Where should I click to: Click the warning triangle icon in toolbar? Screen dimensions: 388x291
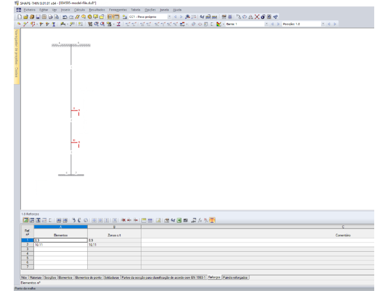tap(251, 17)
